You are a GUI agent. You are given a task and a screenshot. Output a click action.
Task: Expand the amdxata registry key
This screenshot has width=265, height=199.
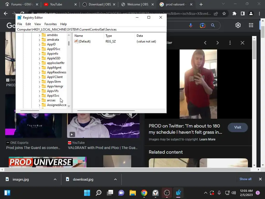click(x=39, y=40)
